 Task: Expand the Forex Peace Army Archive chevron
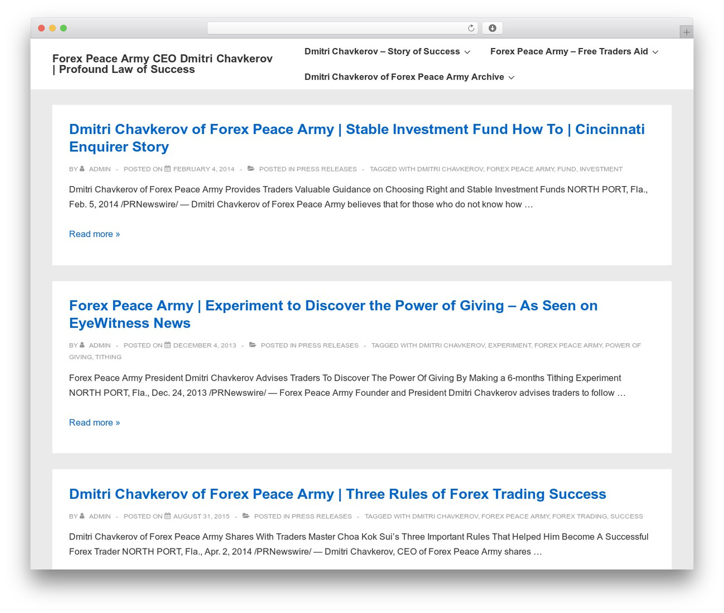[511, 77]
